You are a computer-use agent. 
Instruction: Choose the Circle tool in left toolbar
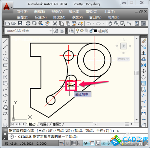click(x=5, y=77)
